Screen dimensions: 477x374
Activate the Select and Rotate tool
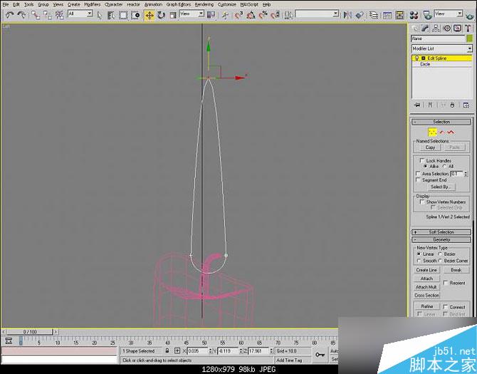[x=161, y=15]
